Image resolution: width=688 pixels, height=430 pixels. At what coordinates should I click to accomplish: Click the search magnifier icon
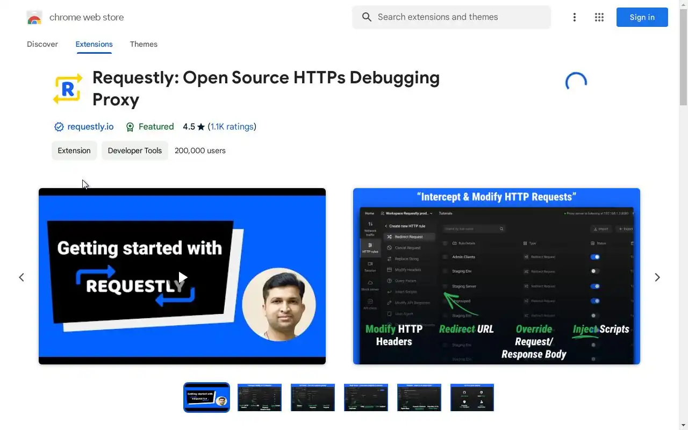point(367,17)
